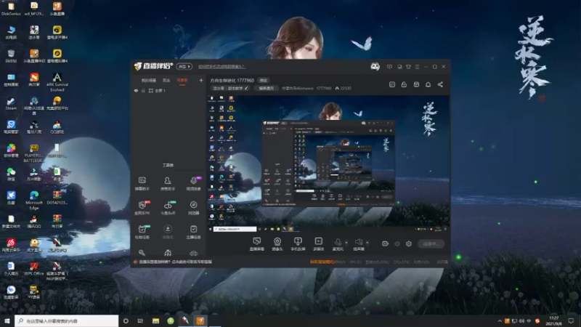The height and width of the screenshot is (327, 581).
Task: Click the CPU:37% status entry
Action: pyautogui.click(x=401, y=262)
